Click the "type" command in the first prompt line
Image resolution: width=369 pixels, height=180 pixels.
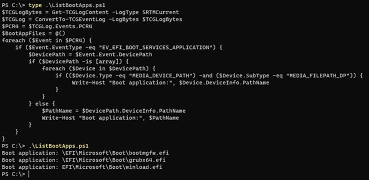[x=35, y=5]
